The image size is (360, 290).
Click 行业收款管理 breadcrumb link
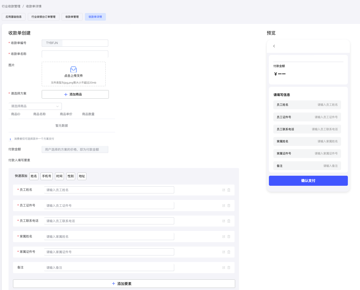coord(11,6)
